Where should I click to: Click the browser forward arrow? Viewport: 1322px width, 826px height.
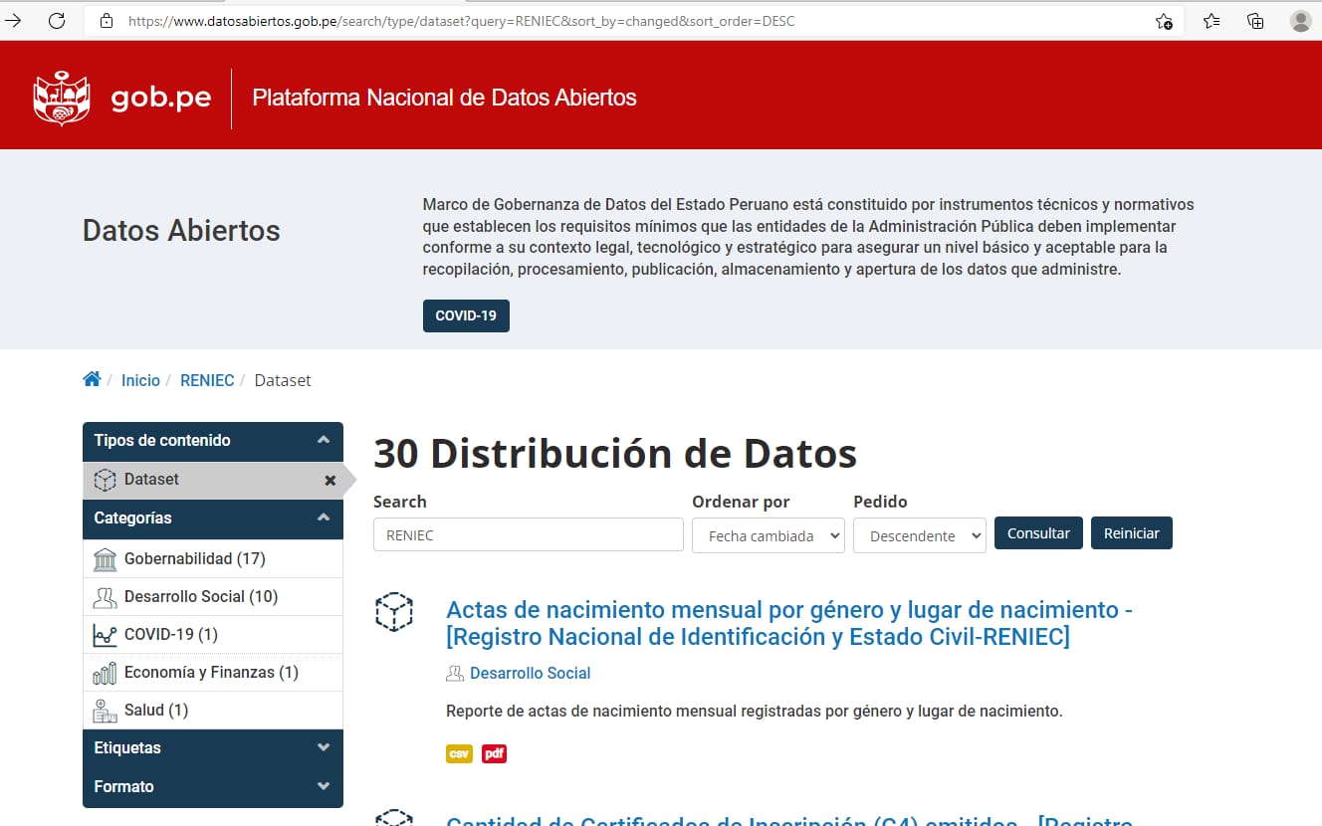[13, 20]
